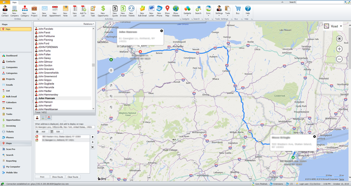Move the selected address up in the list
The width and height of the screenshot is (351, 186).
tap(93, 137)
